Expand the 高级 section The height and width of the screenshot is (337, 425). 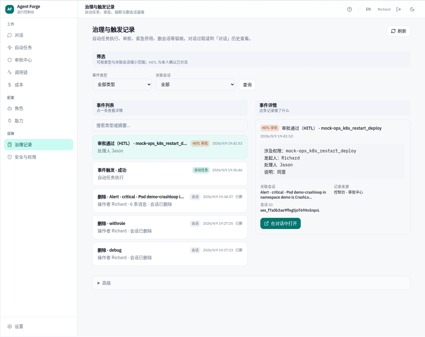point(251,283)
